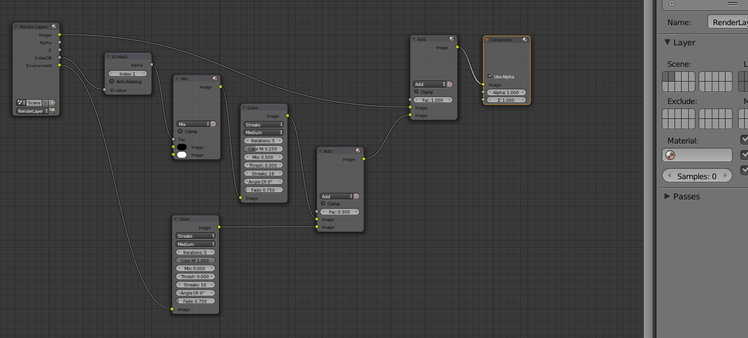Increase Index value on ID Mask node
This screenshot has height=338, width=748.
click(144, 74)
